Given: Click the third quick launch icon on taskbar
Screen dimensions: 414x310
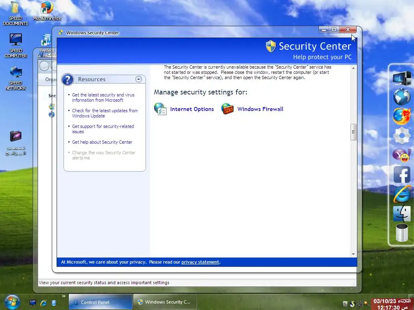Looking at the screenshot, I should (54, 303).
